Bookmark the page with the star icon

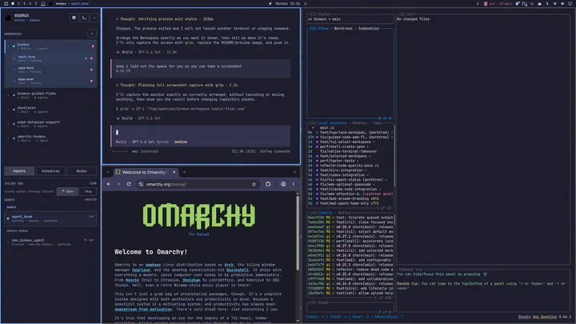tap(254, 184)
